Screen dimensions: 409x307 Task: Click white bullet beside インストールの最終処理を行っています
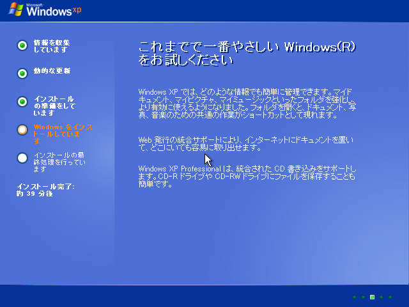coord(22,158)
